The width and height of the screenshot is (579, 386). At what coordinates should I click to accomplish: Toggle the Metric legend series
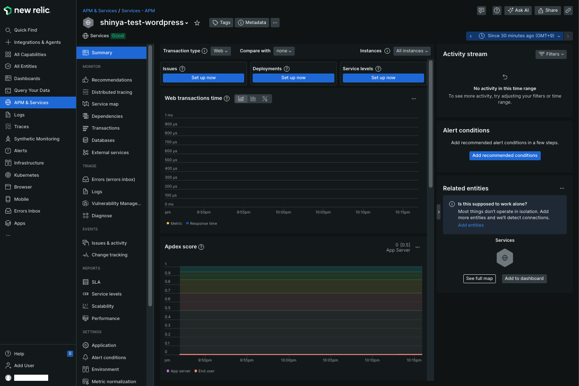click(174, 223)
